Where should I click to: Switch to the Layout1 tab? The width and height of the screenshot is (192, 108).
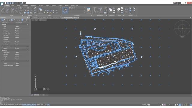coord(41,95)
